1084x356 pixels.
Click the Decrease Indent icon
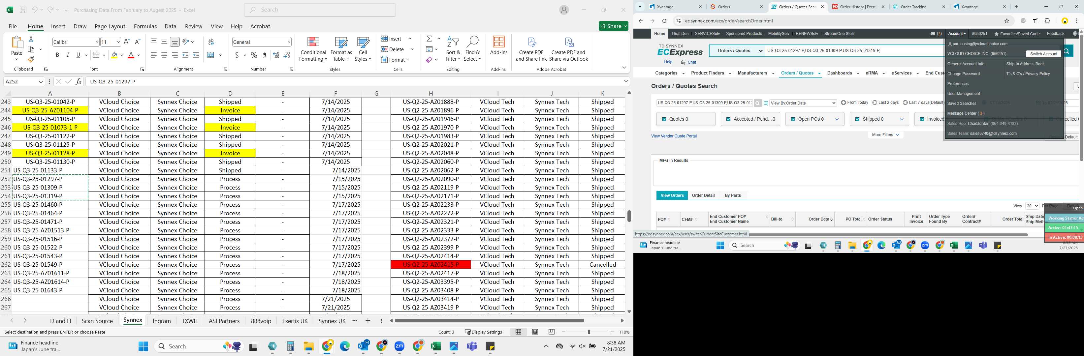coord(185,55)
